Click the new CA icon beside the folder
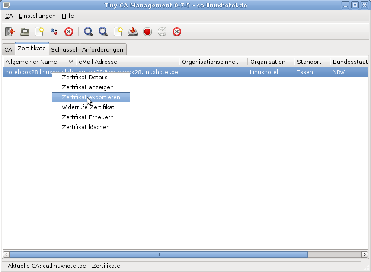Screen dimensions: 371x272 point(39,32)
